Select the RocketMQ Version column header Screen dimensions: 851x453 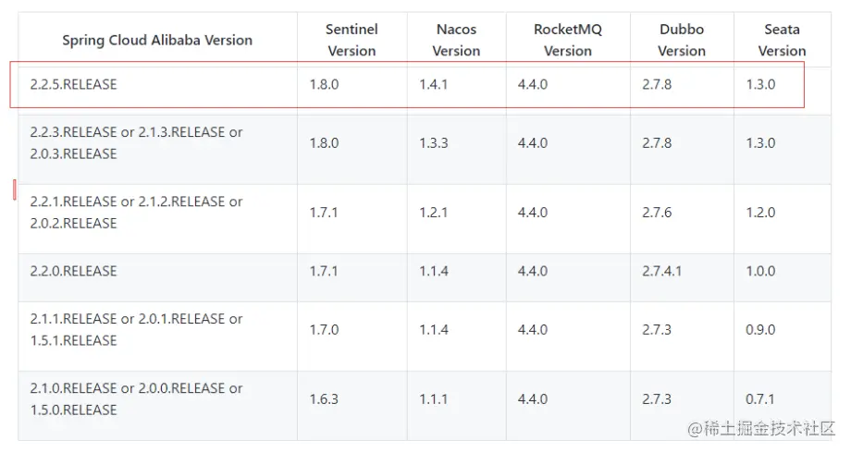[x=567, y=40]
